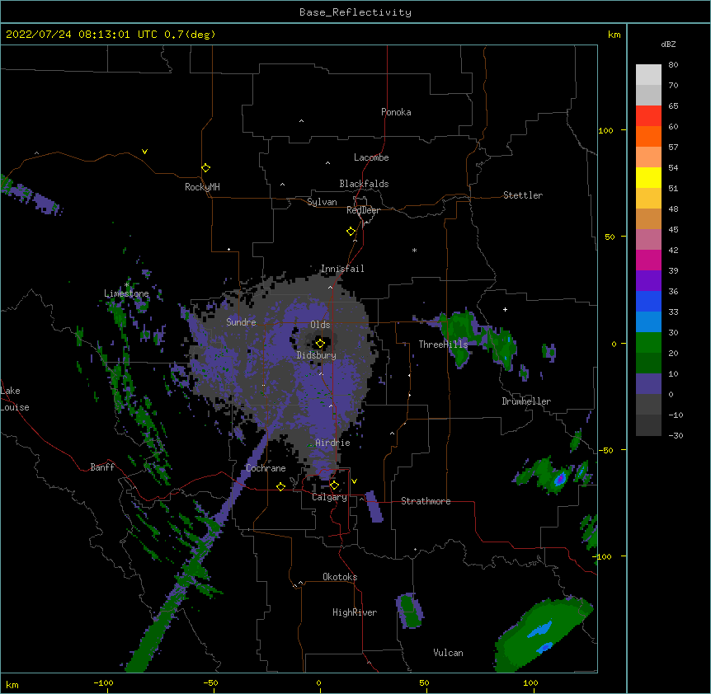Click the blue 36–33 dBZ legend swatch

click(x=648, y=301)
